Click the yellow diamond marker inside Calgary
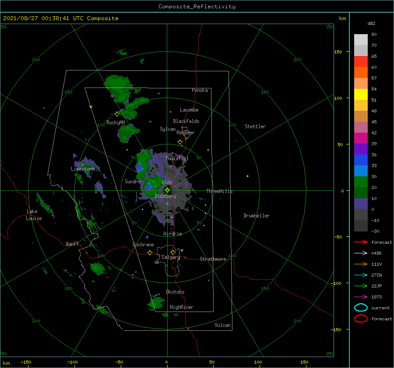The width and height of the screenshot is (394, 368). [173, 252]
